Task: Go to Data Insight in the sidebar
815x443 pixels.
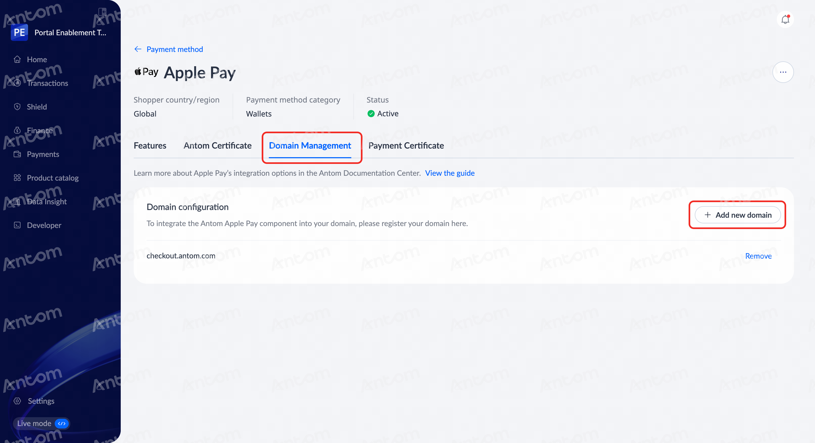Action: coord(47,202)
